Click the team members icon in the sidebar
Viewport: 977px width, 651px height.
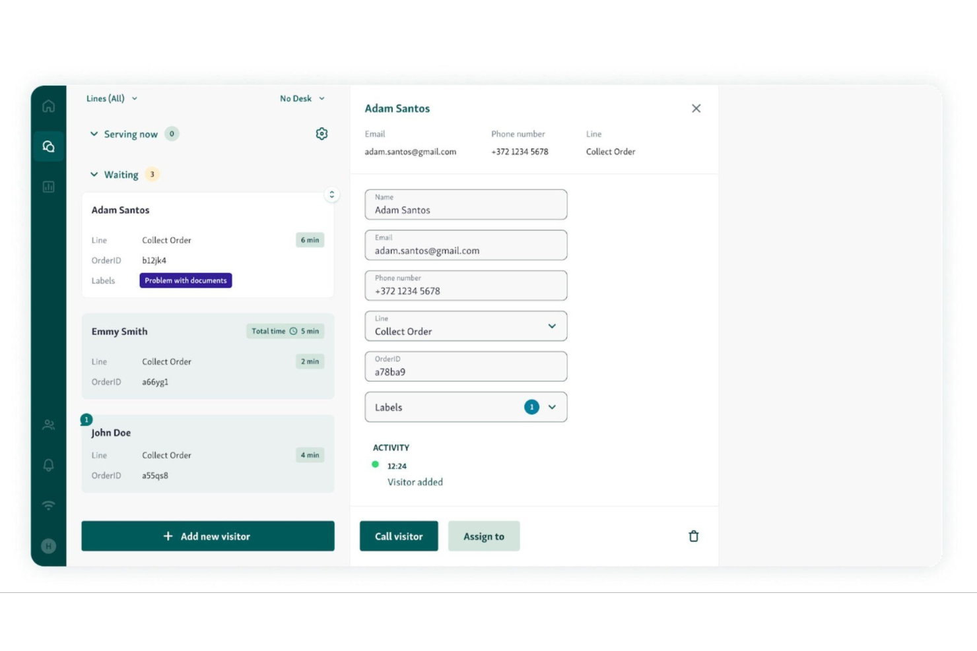48,425
